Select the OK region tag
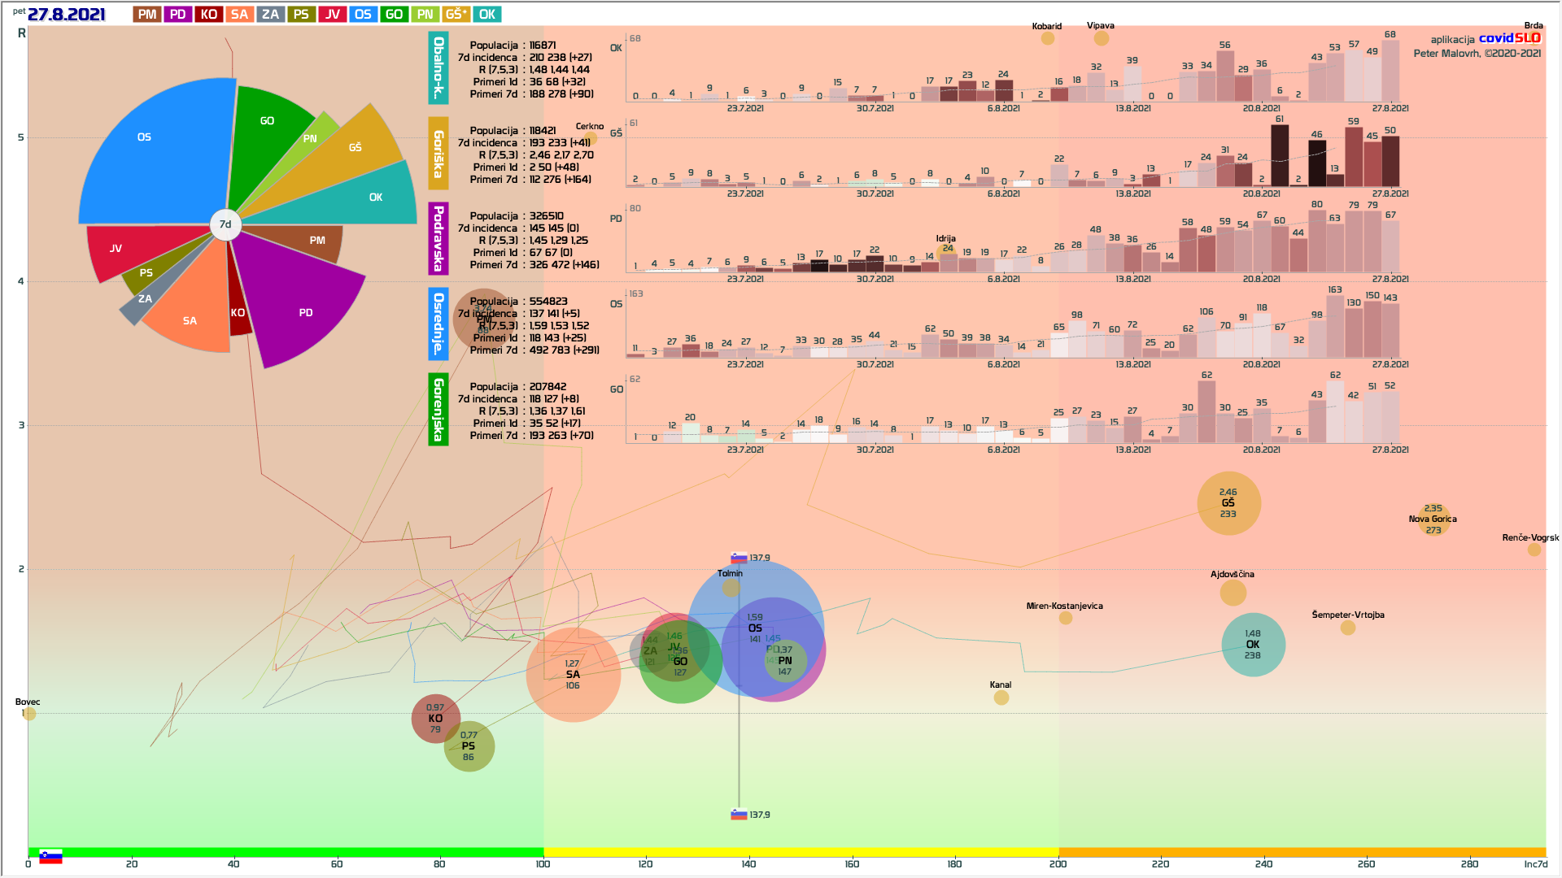 point(487,15)
